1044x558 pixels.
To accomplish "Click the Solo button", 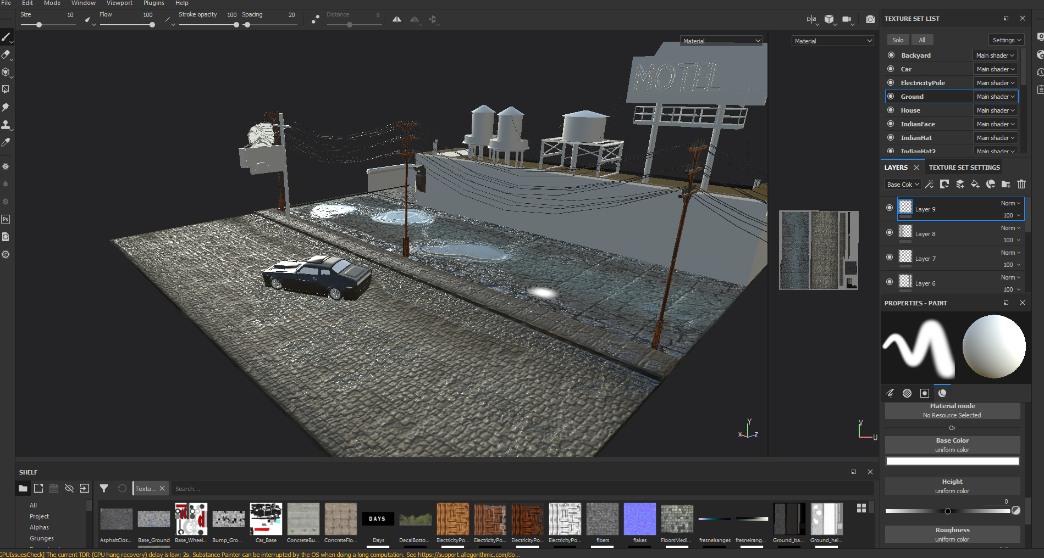I will pos(897,40).
